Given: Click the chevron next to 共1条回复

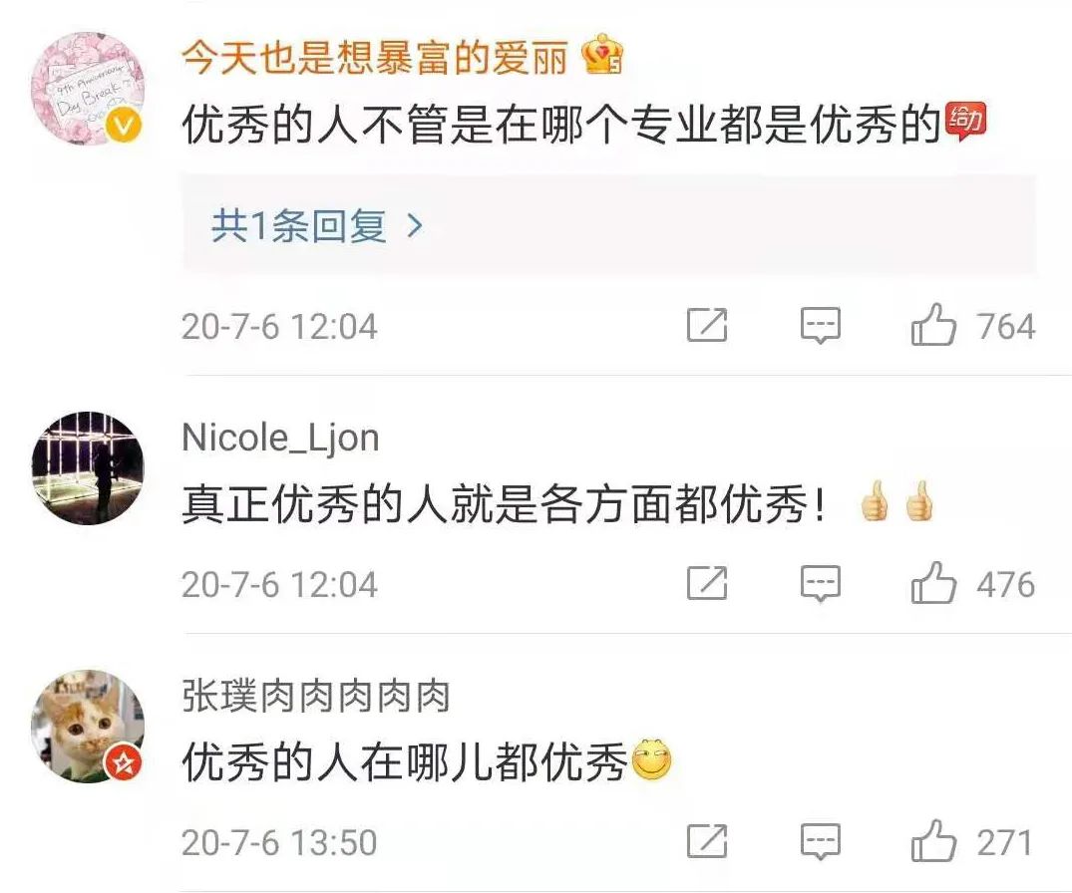Looking at the screenshot, I should pos(414,225).
